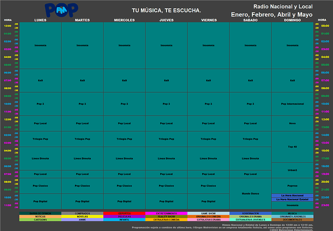The height and width of the screenshot is (231, 333).
Task: Click Sunday's late-night Insomnia block
Action: tap(292, 205)
